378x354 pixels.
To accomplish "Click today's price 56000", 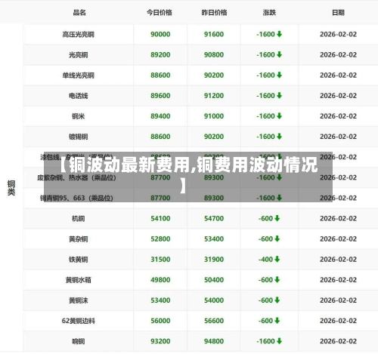I will point(160,321).
